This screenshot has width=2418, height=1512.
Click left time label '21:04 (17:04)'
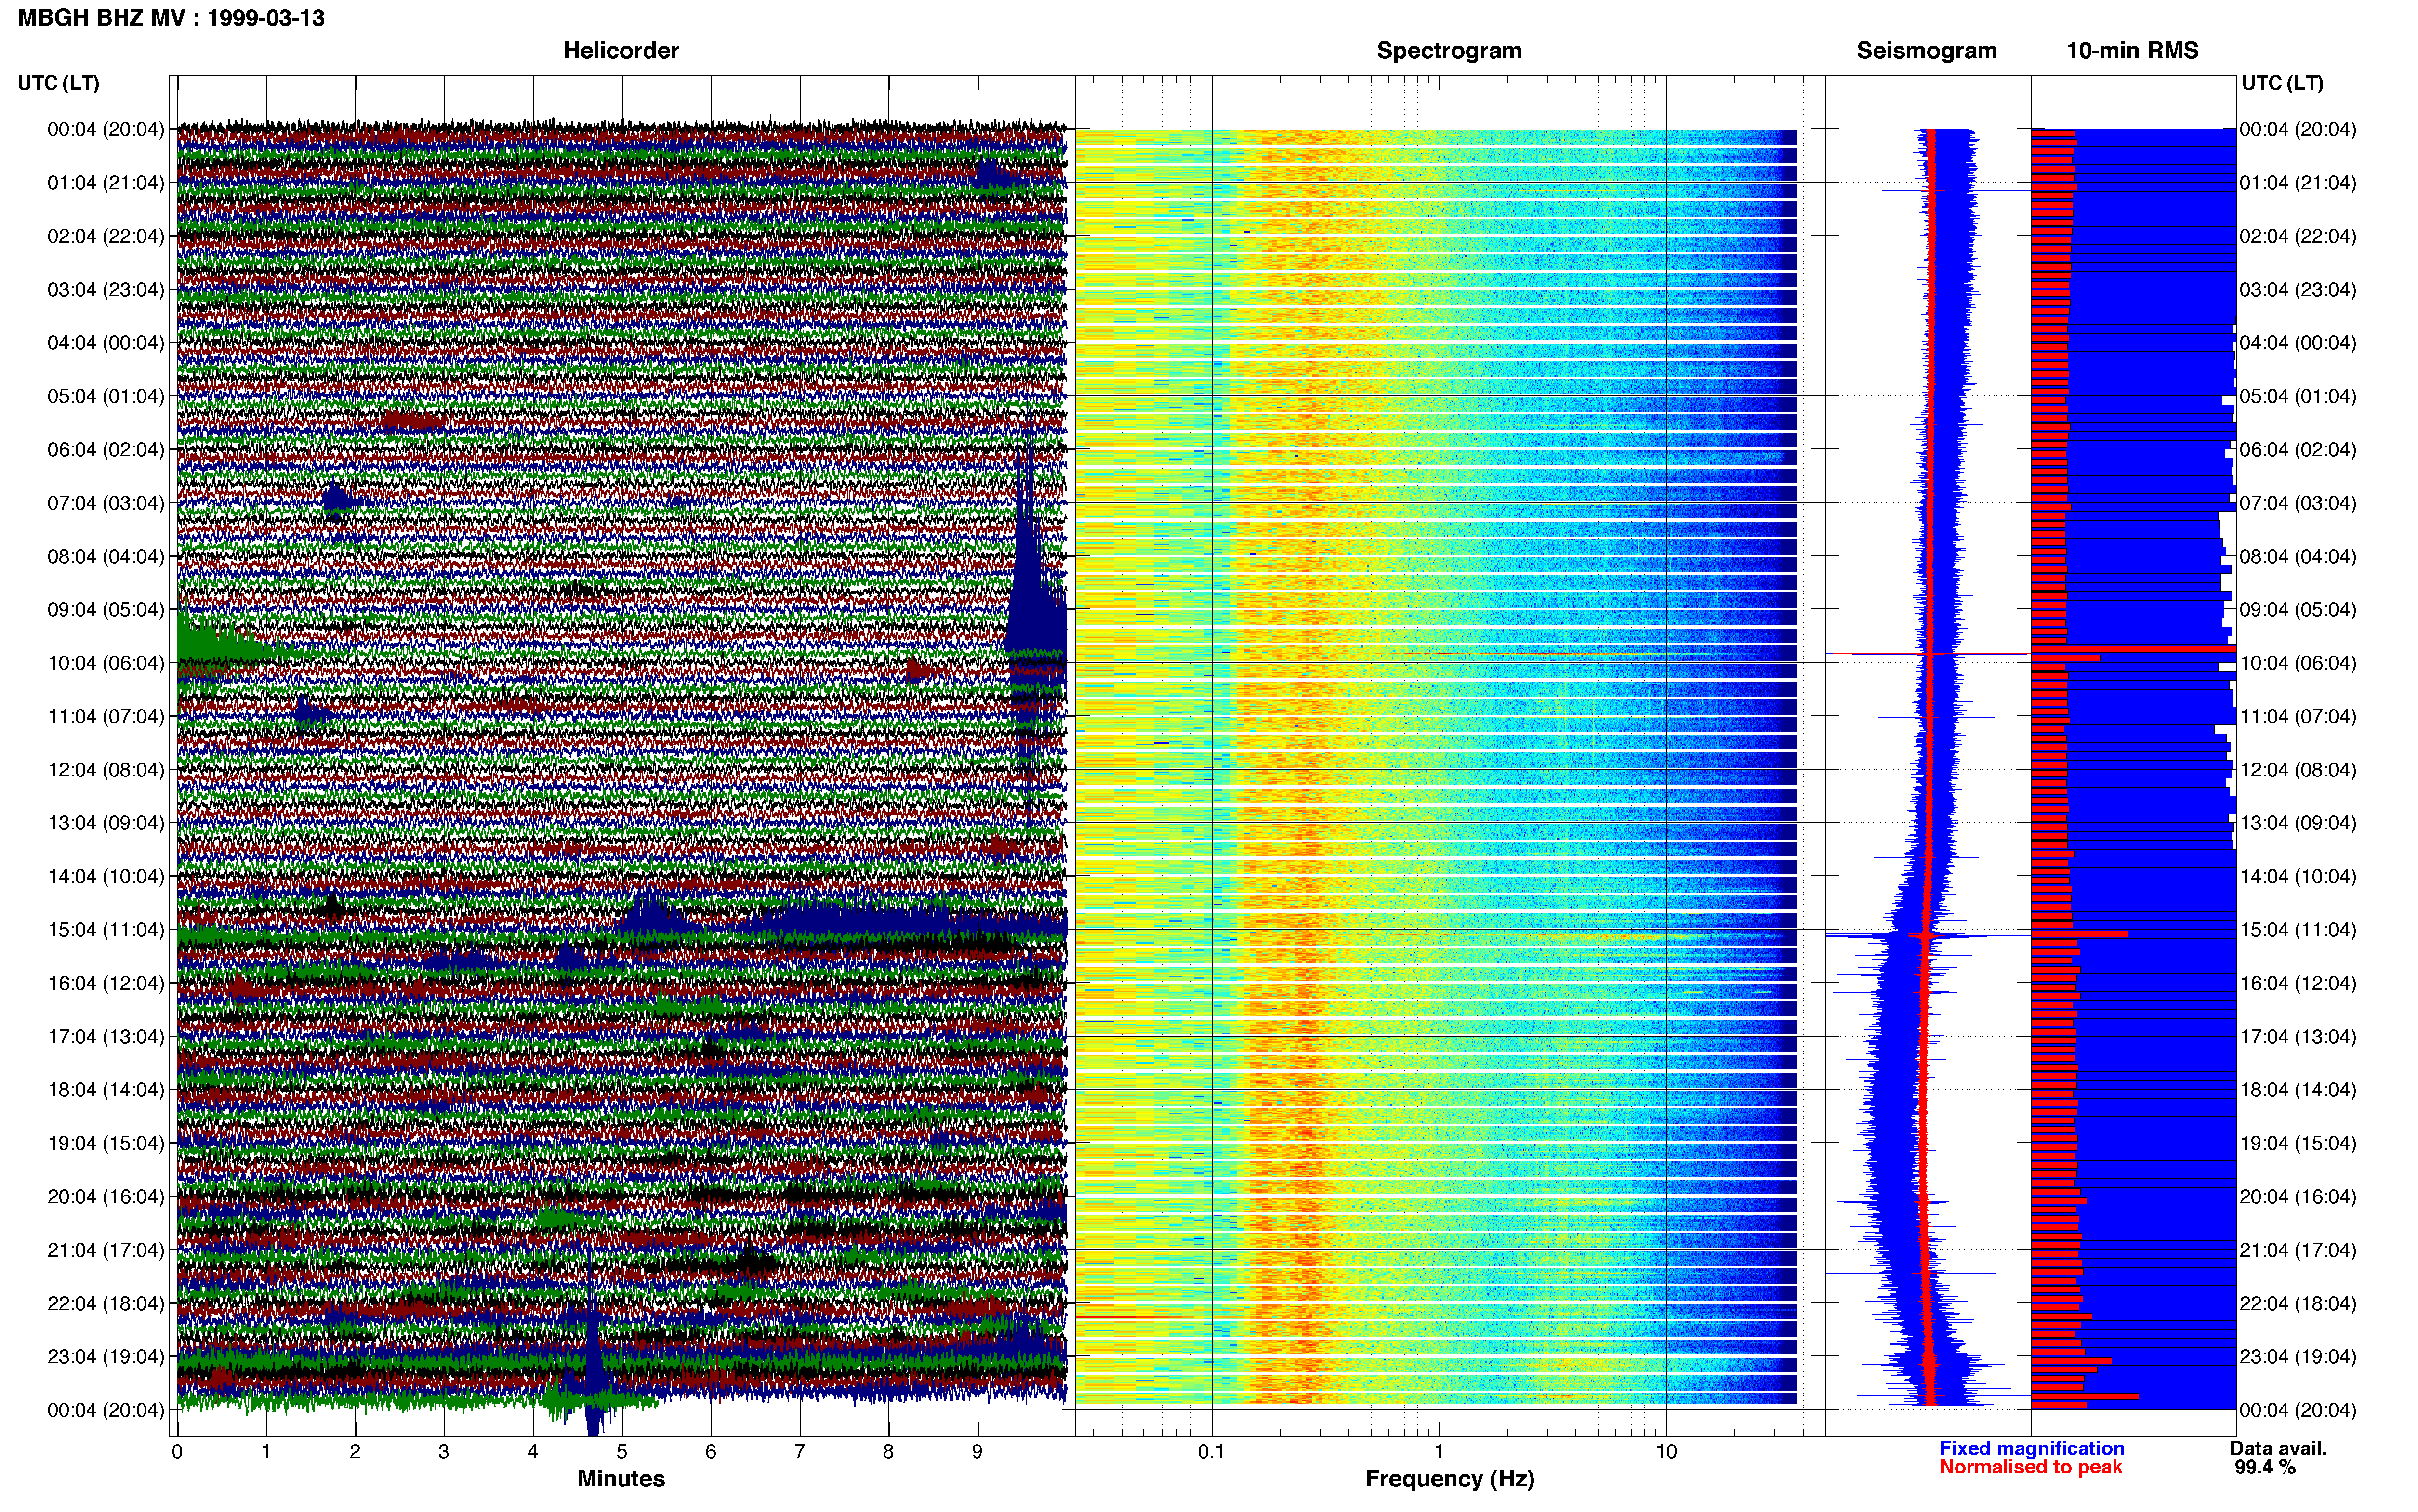[106, 1250]
